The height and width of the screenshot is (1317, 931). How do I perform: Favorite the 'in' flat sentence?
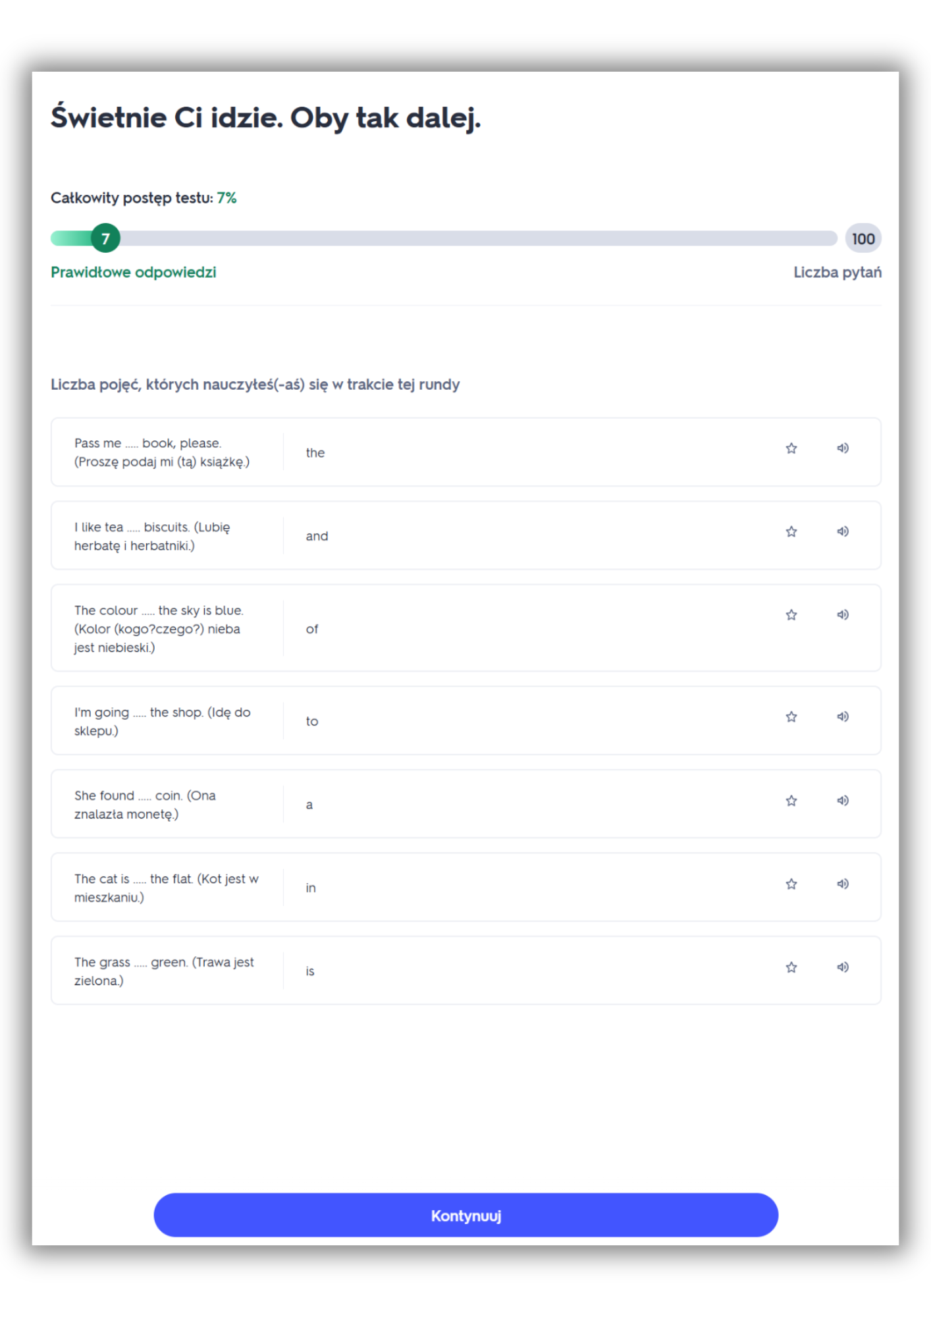coord(791,884)
